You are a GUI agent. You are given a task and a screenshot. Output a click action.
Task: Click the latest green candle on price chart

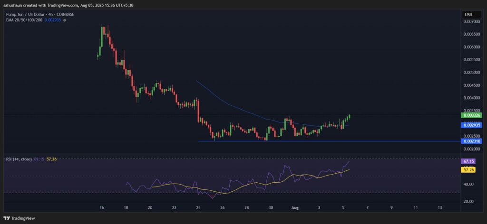pyautogui.click(x=350, y=116)
